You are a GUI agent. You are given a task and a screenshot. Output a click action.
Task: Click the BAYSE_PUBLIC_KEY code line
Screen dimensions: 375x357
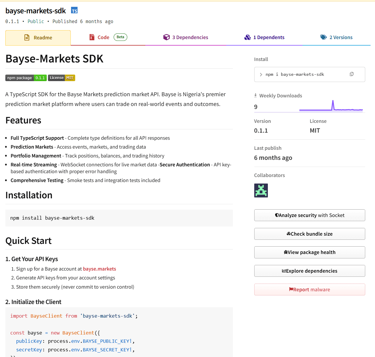(75, 341)
